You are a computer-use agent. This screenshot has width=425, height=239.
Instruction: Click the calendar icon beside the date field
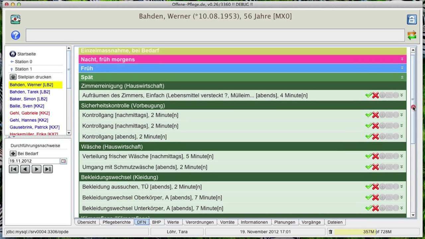[63, 161]
